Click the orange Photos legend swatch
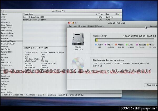 116,44
